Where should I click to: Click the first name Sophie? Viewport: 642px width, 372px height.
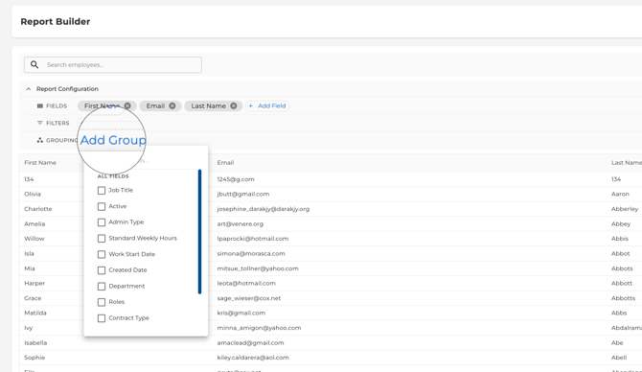tap(34, 358)
